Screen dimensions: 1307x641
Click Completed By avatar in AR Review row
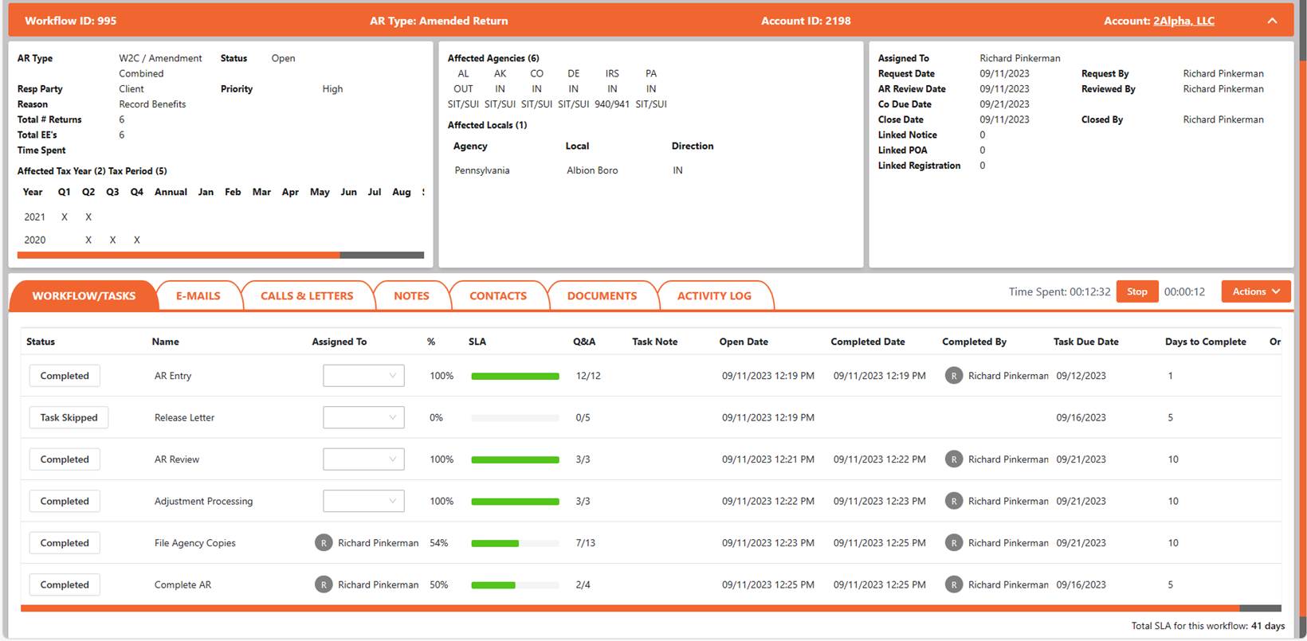click(x=954, y=459)
